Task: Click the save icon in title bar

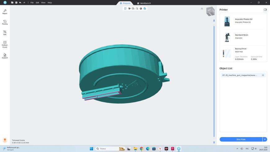Action: pos(16,2)
